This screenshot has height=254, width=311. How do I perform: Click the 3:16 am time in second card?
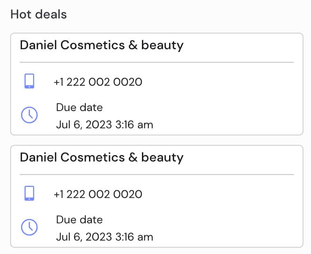pos(134,237)
